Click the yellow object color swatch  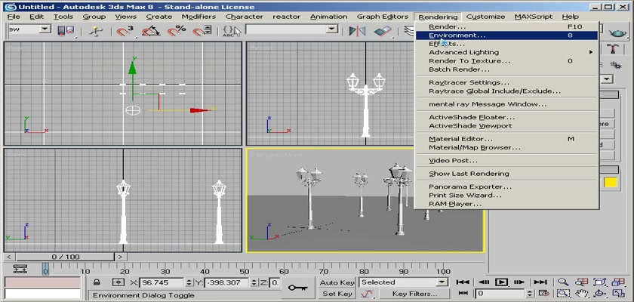611,182
